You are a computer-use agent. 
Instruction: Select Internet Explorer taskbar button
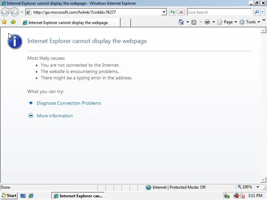click(x=78, y=196)
